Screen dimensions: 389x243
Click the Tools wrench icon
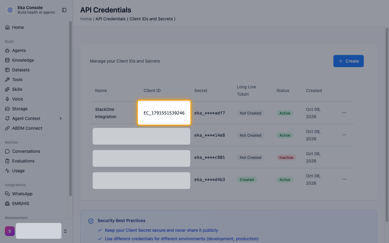pos(7,80)
